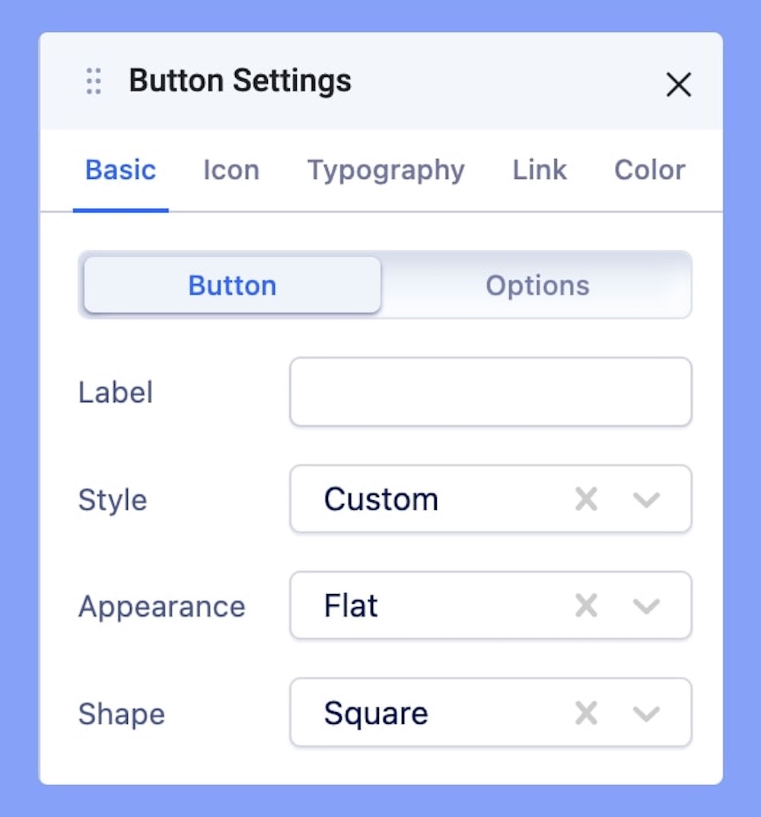Switch to the Basic tab

120,170
